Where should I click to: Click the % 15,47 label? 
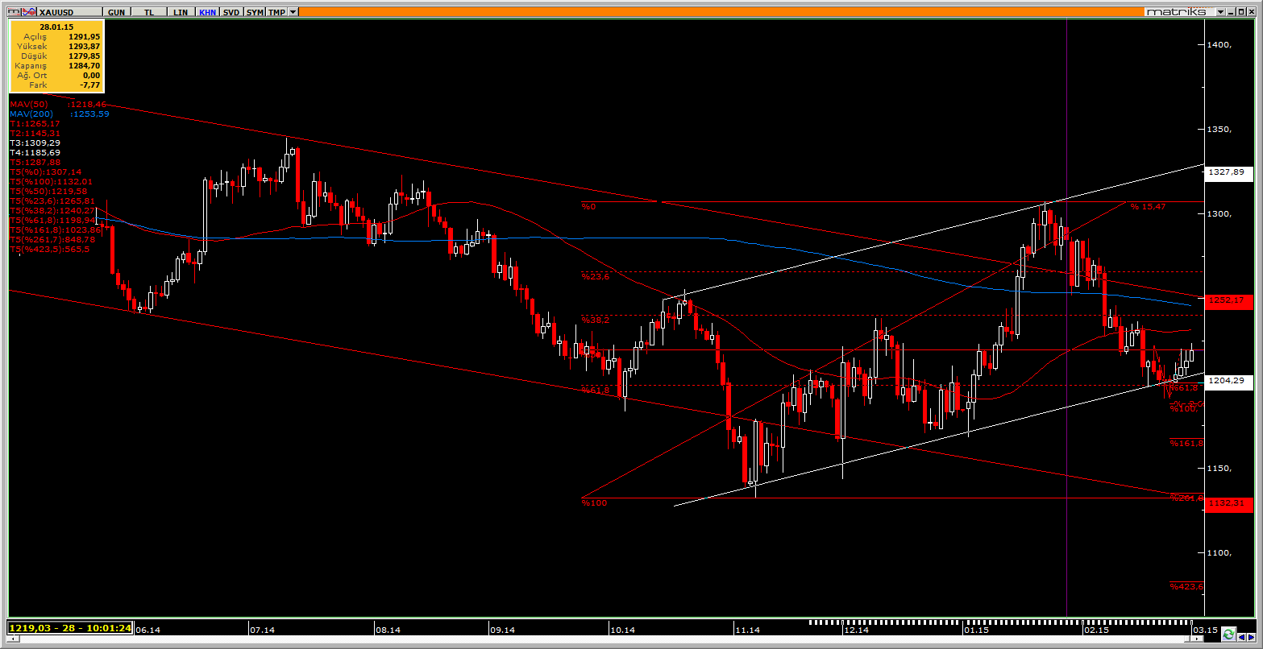pyautogui.click(x=1148, y=207)
